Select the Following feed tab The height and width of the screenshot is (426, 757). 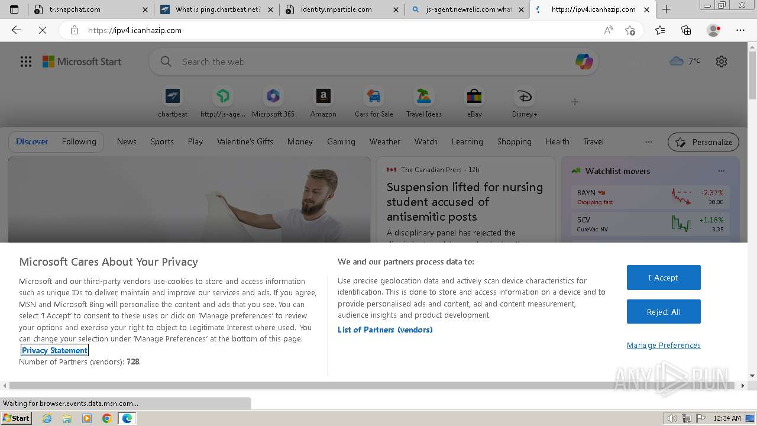79,141
